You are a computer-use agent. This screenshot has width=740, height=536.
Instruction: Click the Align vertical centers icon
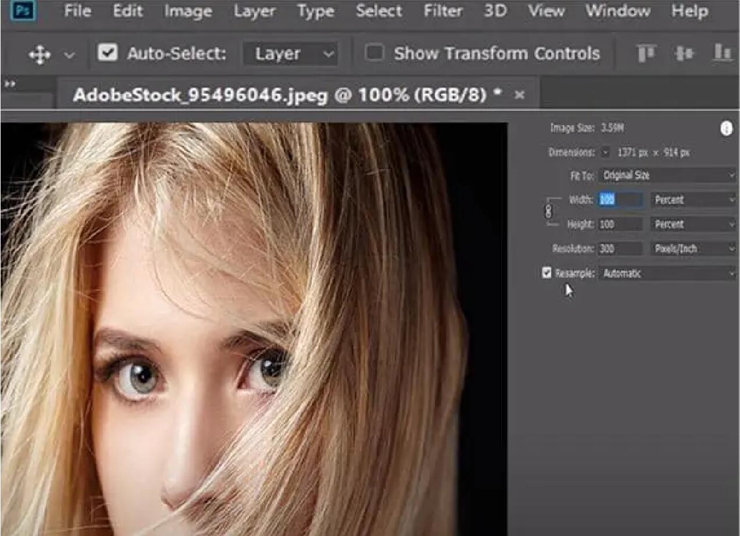(684, 54)
